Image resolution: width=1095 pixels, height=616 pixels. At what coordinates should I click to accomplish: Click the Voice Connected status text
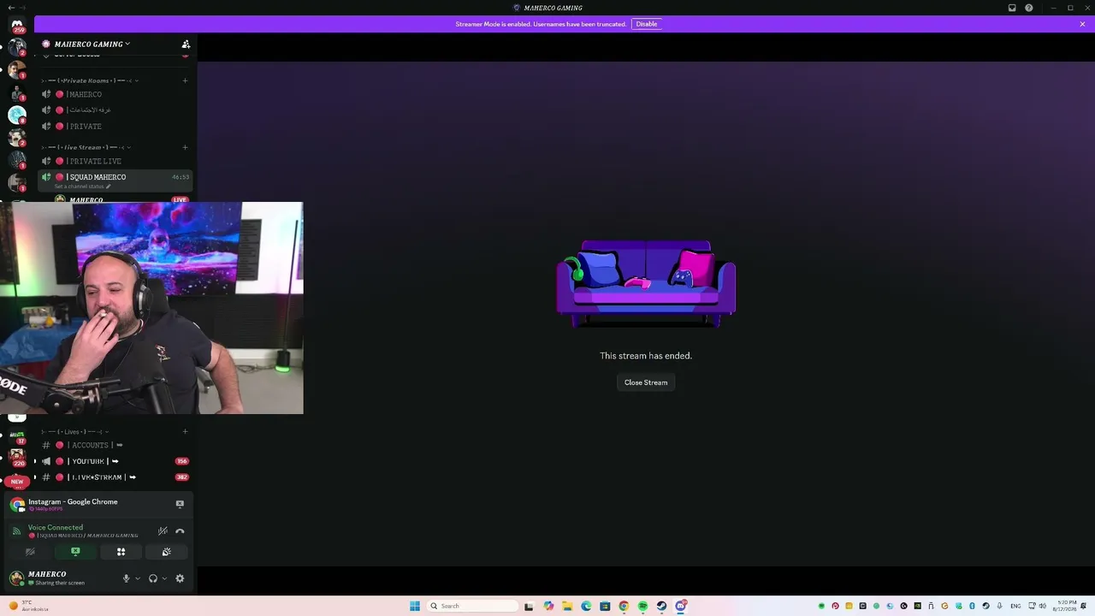click(x=56, y=528)
